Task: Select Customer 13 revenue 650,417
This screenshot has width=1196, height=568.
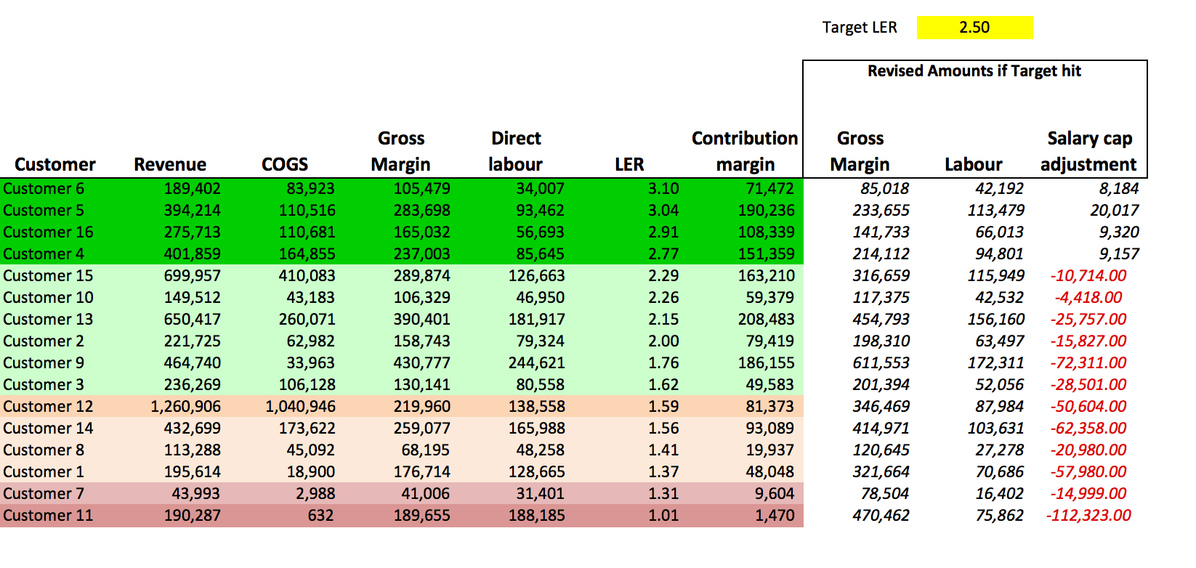Action: [x=192, y=320]
